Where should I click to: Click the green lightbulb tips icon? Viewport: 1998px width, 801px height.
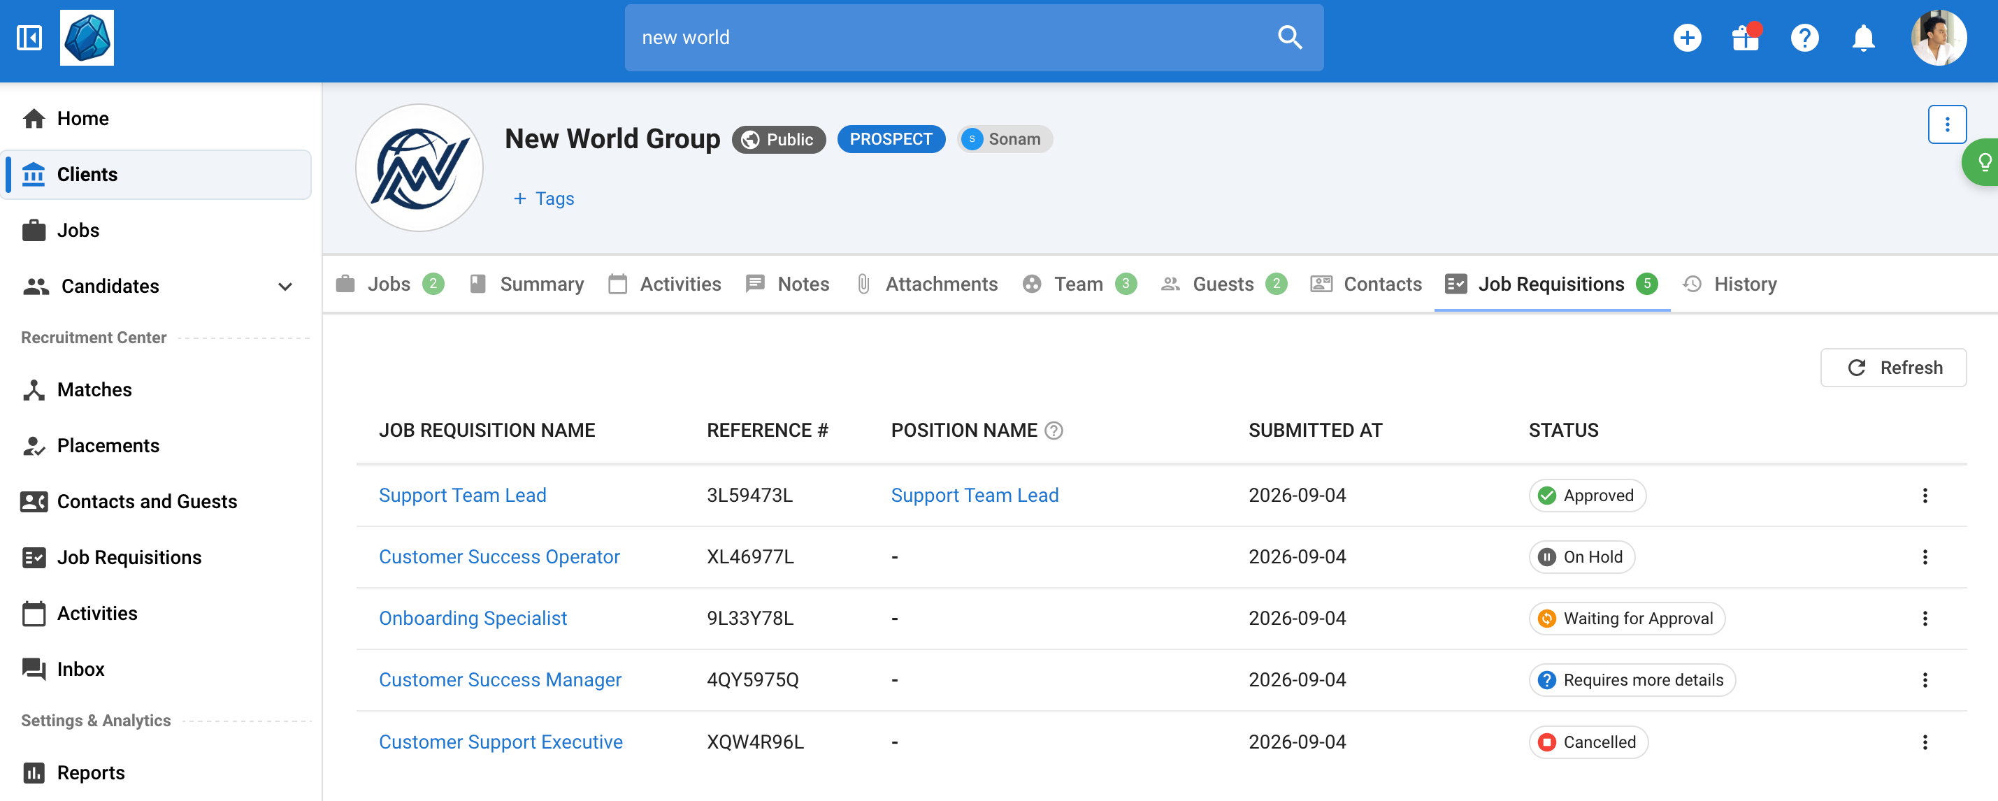1983,162
